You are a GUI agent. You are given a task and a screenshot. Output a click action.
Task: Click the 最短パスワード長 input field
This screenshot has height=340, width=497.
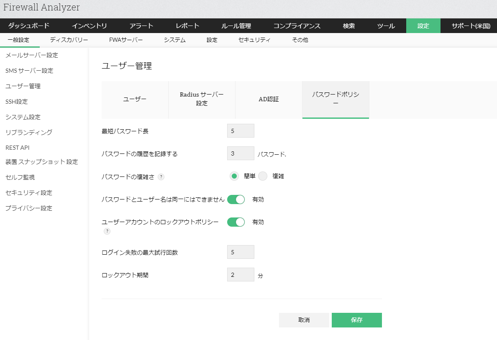241,131
